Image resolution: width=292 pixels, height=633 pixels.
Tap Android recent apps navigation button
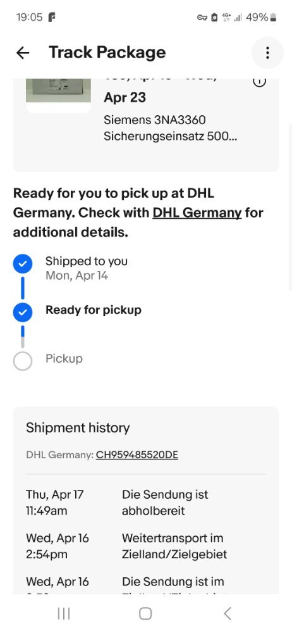(64, 613)
